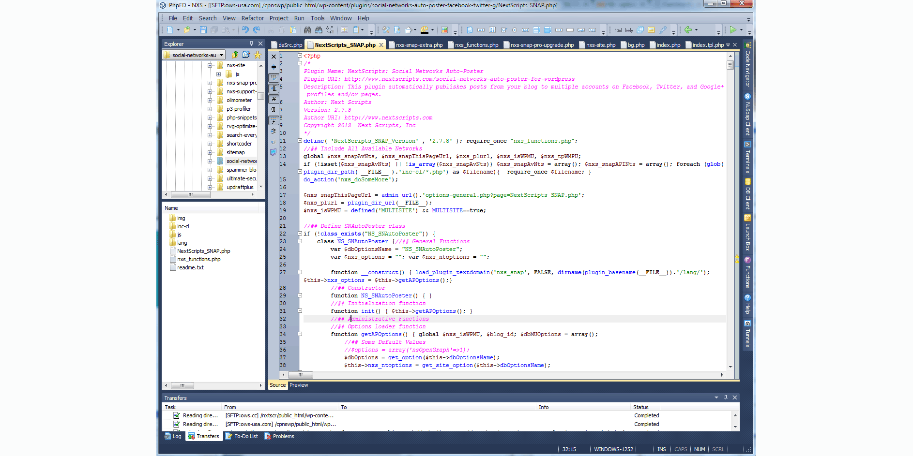Viewport: 913px width, 456px height.
Task: Expand the shortcoder folder node
Action: point(210,144)
